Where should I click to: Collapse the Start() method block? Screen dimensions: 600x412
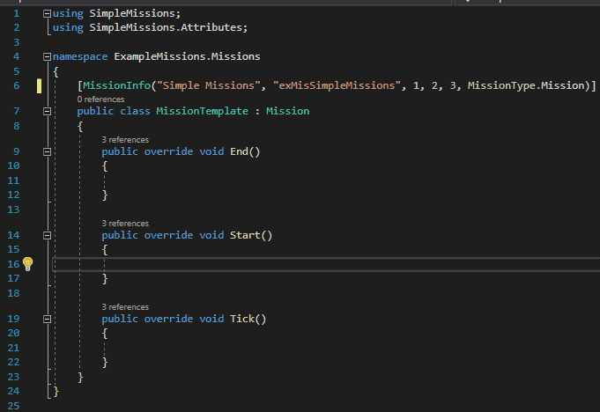pos(47,236)
